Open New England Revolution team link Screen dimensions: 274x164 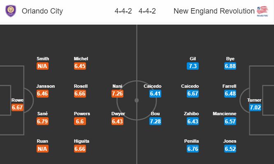(214, 11)
